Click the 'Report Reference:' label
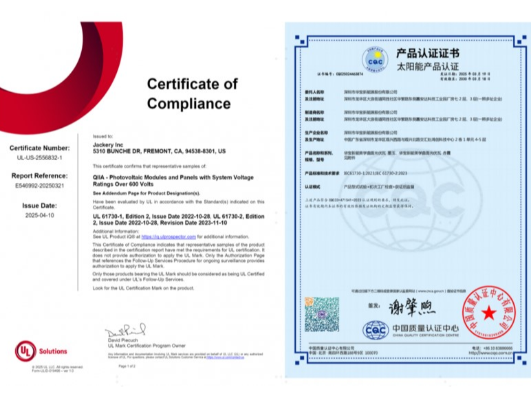This screenshot has width=531, height=398. (40, 176)
